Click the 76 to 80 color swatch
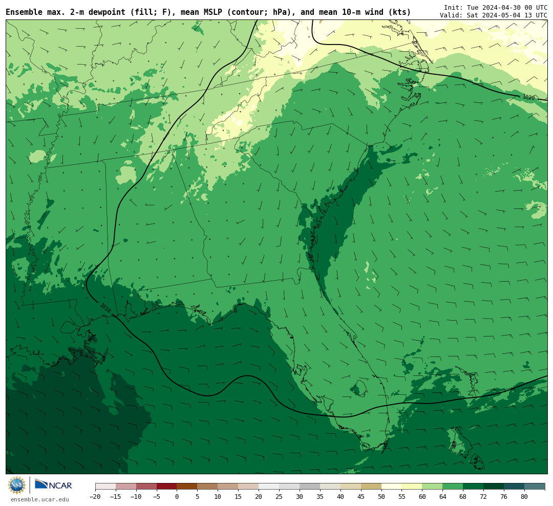This screenshot has height=506, width=553. [514, 487]
